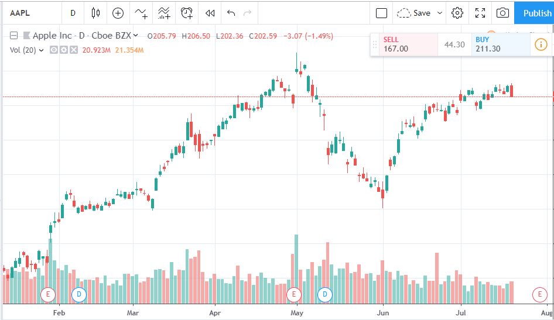Image resolution: width=554 pixels, height=320 pixels.
Task: Click the AAPL symbol search field
Action: click(32, 13)
